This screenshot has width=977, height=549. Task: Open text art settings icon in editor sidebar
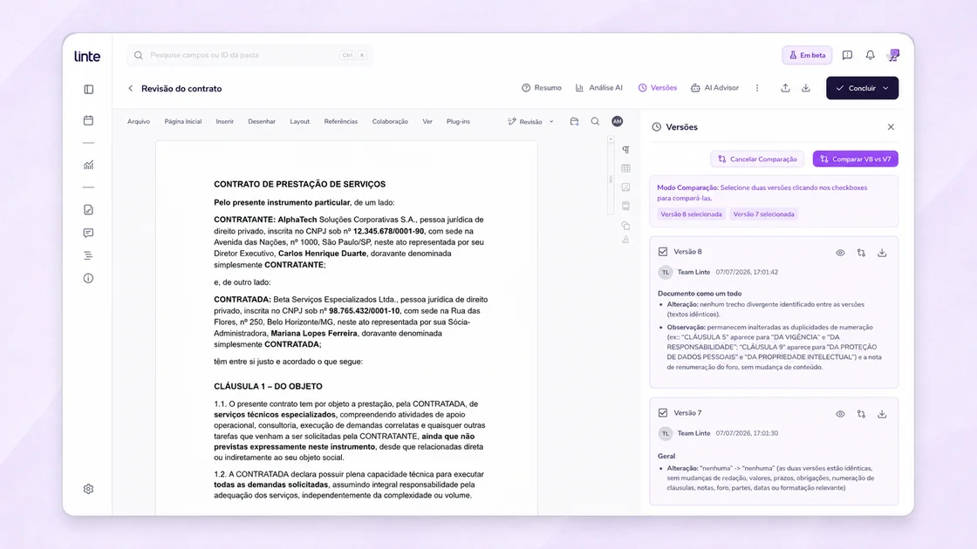pos(625,240)
